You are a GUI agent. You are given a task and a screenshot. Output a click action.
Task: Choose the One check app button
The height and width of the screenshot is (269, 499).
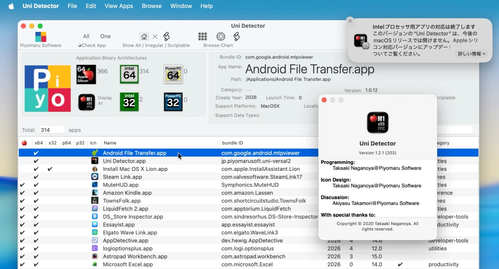pyautogui.click(x=105, y=36)
